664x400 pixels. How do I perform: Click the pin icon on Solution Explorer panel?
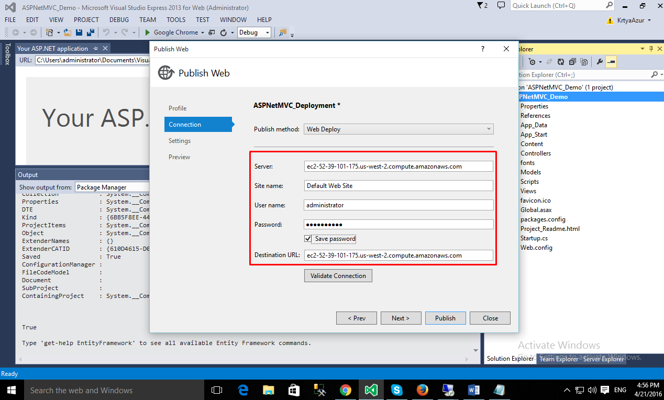(651, 49)
